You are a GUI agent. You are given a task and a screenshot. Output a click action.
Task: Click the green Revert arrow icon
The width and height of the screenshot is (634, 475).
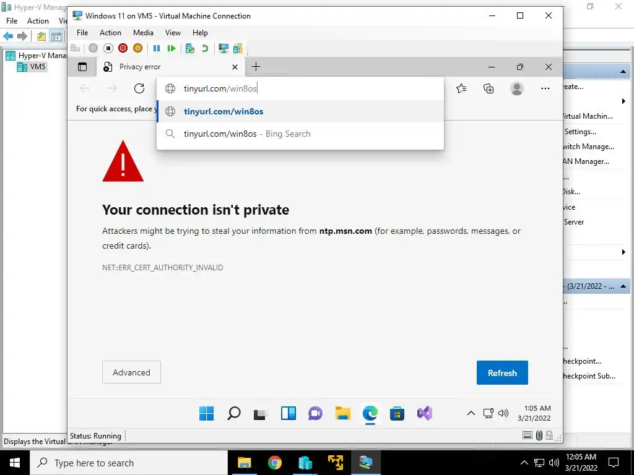click(205, 48)
